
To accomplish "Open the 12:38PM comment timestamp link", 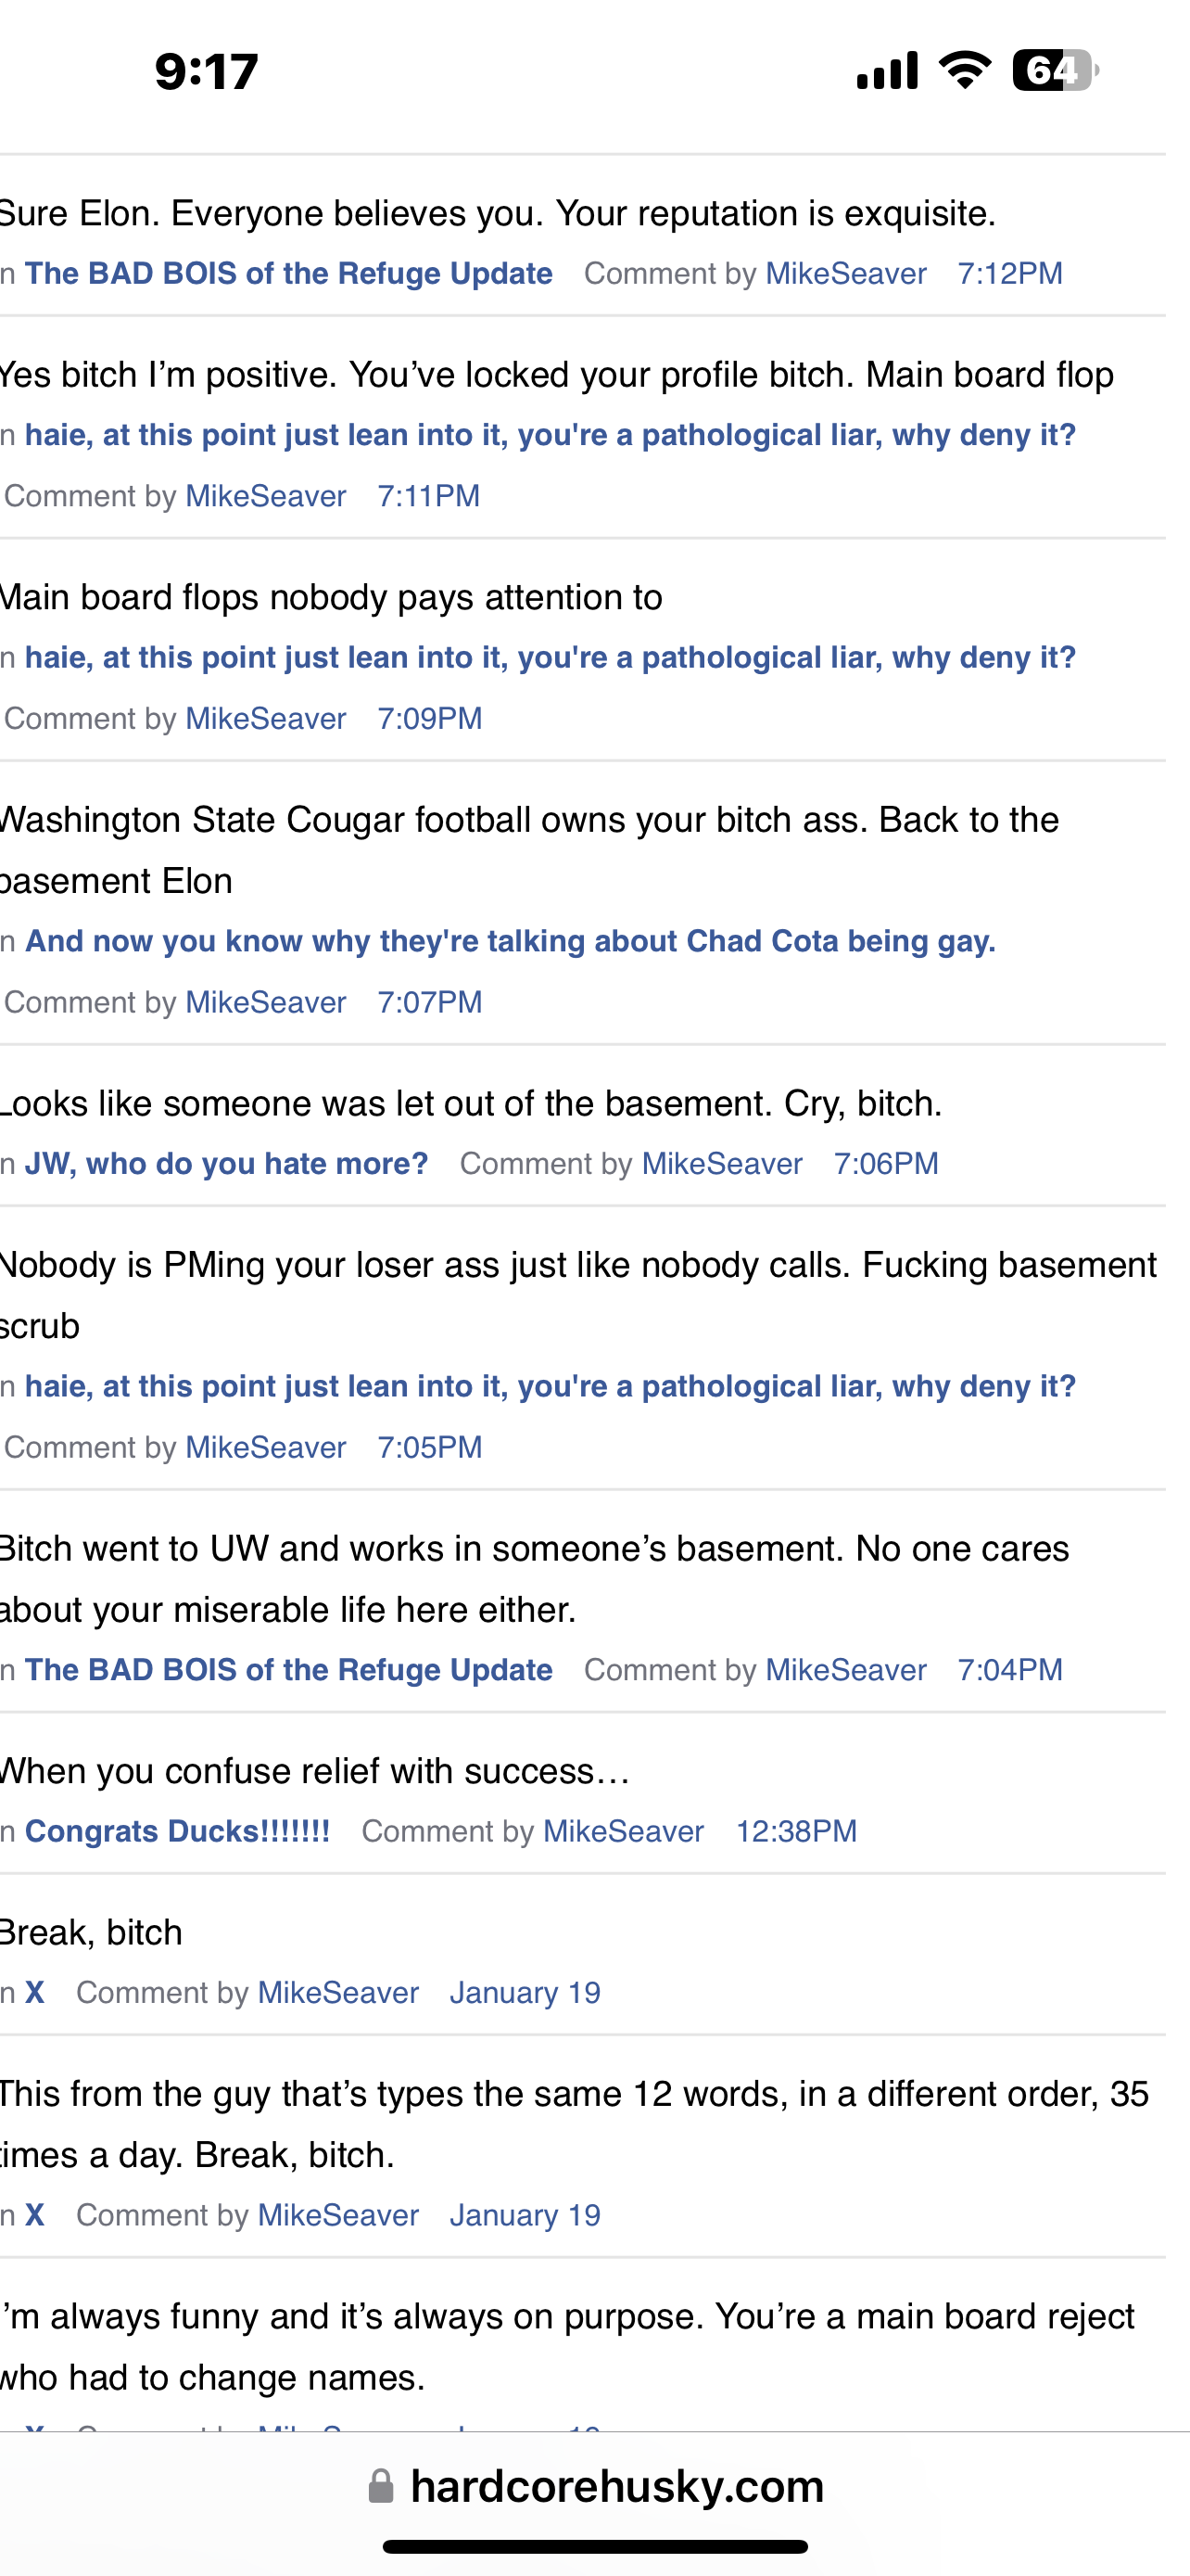I will (795, 1831).
